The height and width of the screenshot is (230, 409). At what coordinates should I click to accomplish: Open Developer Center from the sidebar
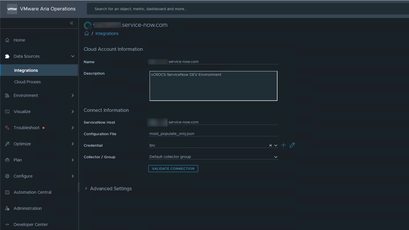point(31,225)
